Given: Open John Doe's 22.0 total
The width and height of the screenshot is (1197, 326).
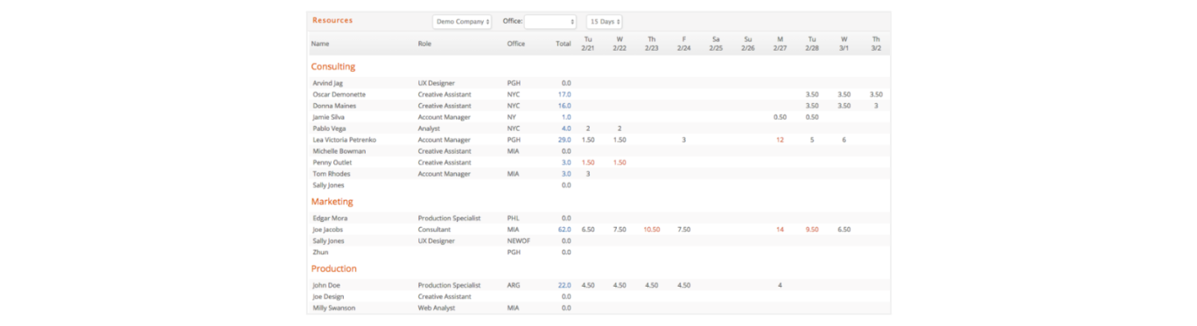Looking at the screenshot, I should tap(564, 286).
